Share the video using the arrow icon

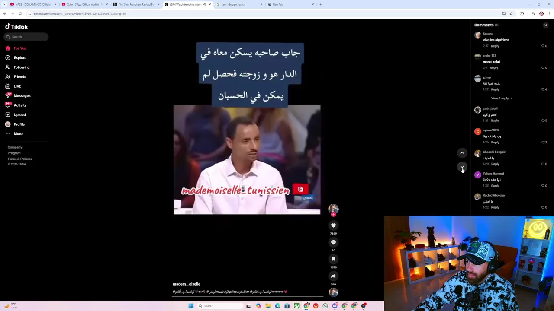pos(333,276)
